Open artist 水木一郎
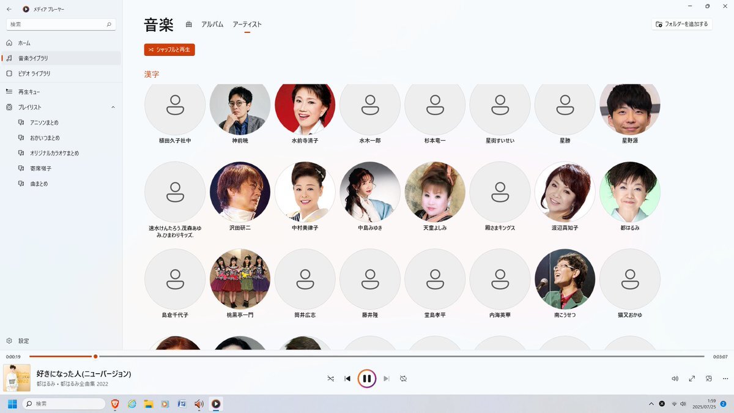734x413 pixels. (x=370, y=114)
